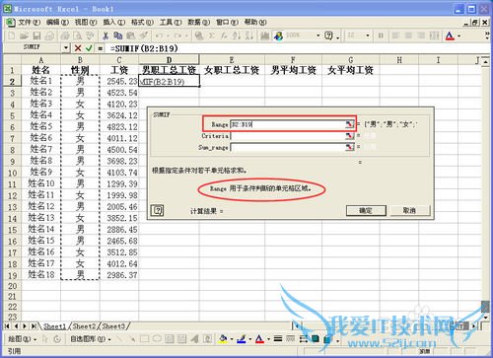Viewport: 493px width, 358px height.
Task: Click the drawing Line Color pen icon
Action: (242, 338)
